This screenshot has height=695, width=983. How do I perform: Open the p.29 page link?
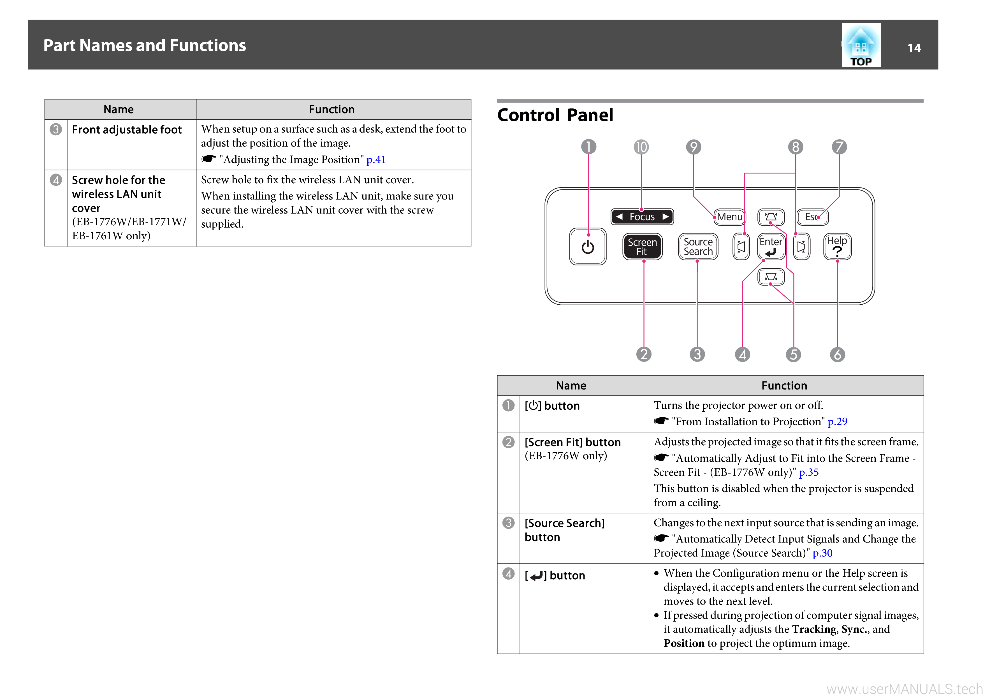pos(838,422)
